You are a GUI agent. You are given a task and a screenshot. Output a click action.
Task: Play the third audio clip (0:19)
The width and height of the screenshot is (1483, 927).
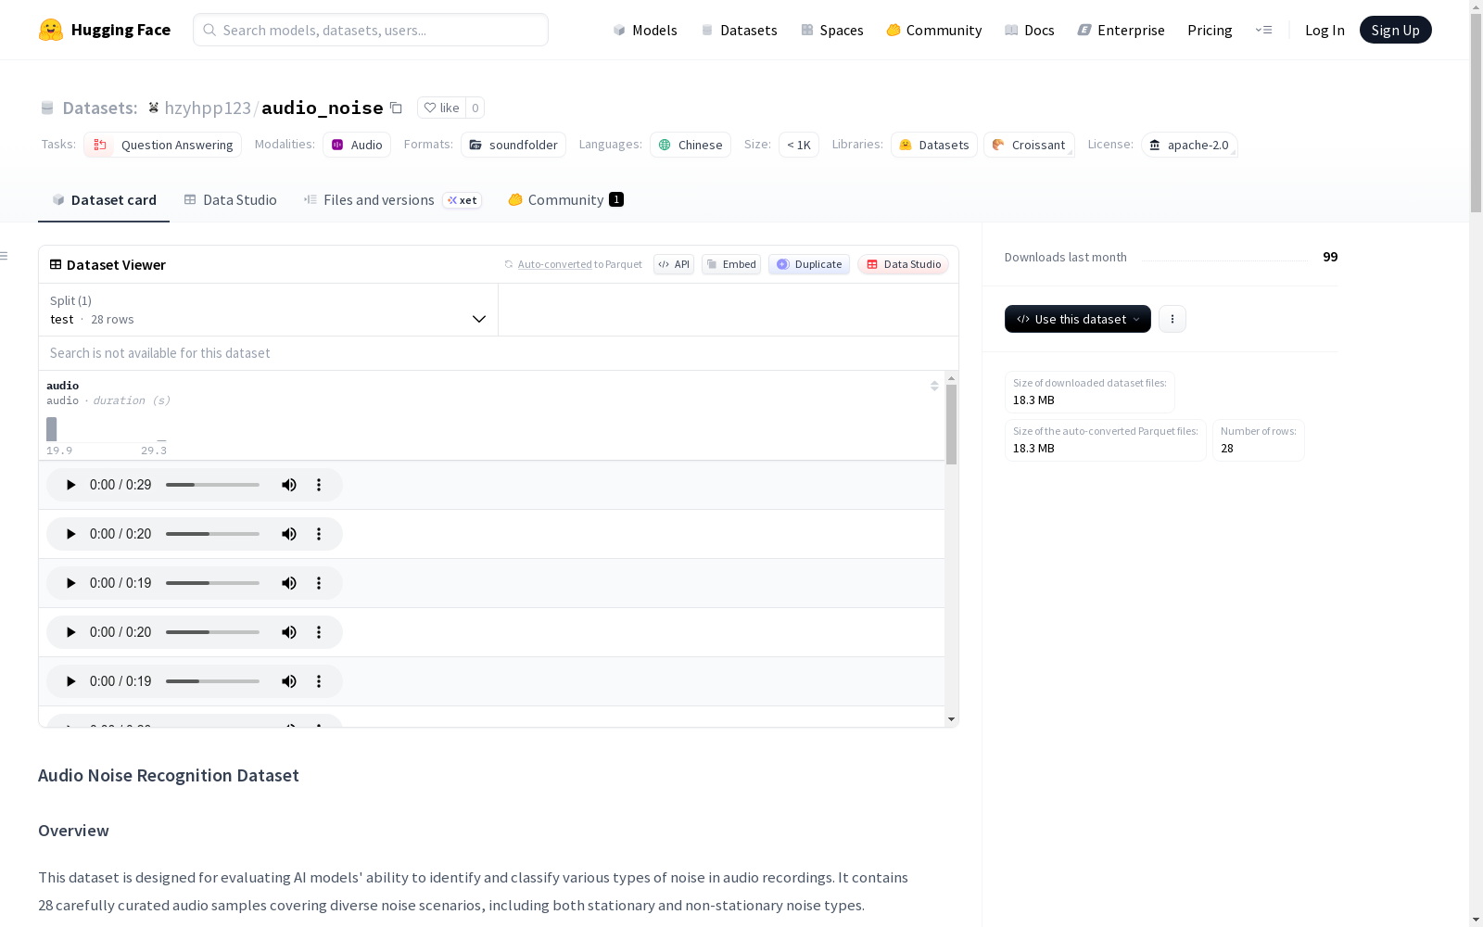pyautogui.click(x=70, y=583)
